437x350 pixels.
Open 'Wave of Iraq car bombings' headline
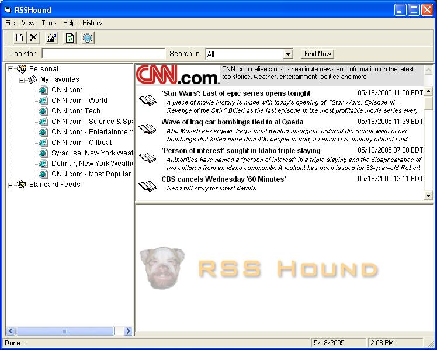(x=232, y=122)
